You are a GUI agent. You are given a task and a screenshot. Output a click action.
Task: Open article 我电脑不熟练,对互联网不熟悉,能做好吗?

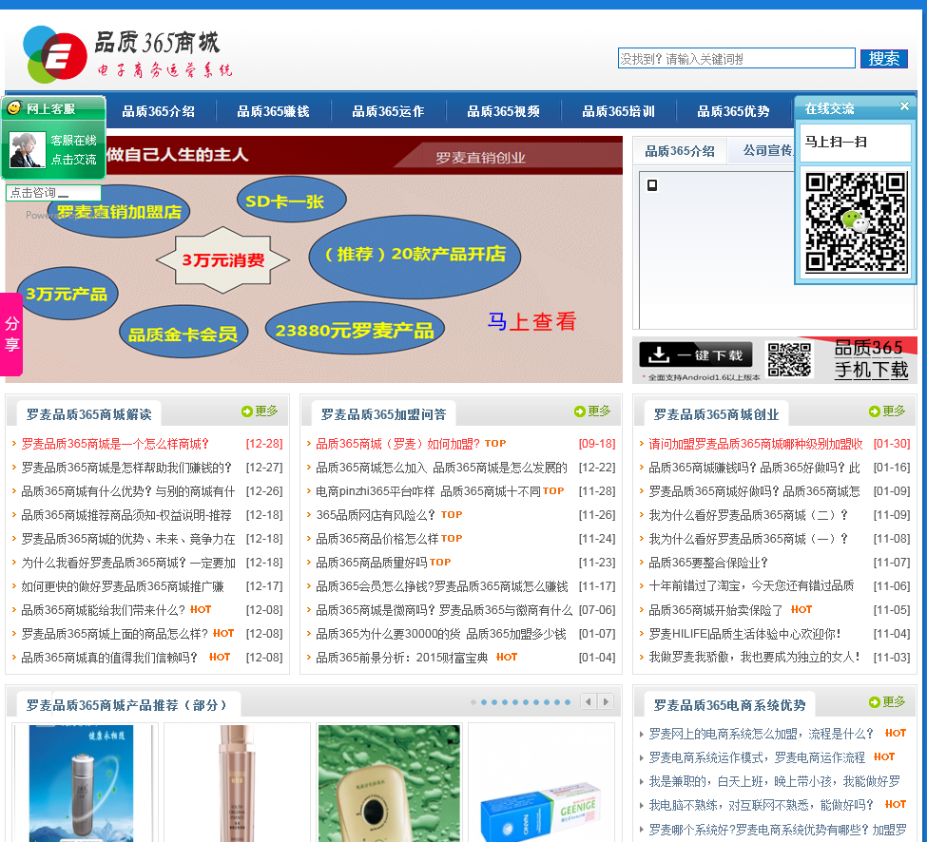click(761, 805)
